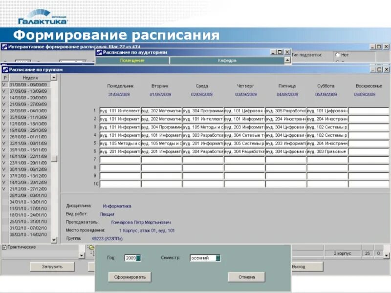391x293 pixels.
Task: Select the 'Нет' radio button
Action: (338, 55)
